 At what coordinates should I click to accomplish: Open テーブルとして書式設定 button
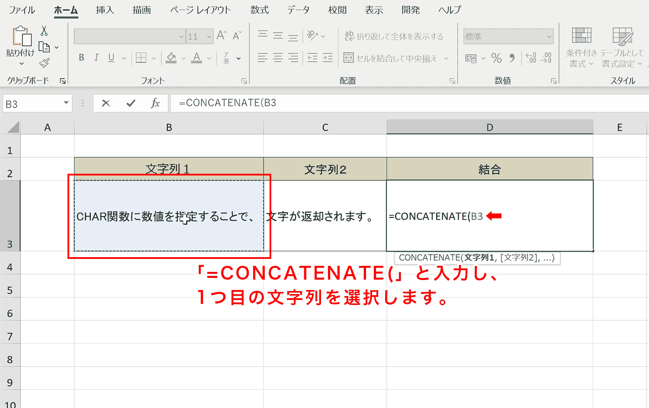[622, 47]
